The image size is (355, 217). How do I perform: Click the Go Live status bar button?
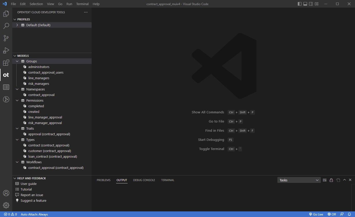coord(316,214)
